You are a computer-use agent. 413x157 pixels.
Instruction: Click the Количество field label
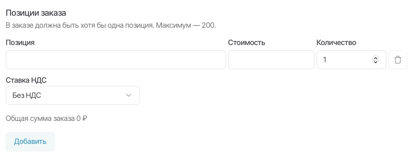pyautogui.click(x=336, y=43)
